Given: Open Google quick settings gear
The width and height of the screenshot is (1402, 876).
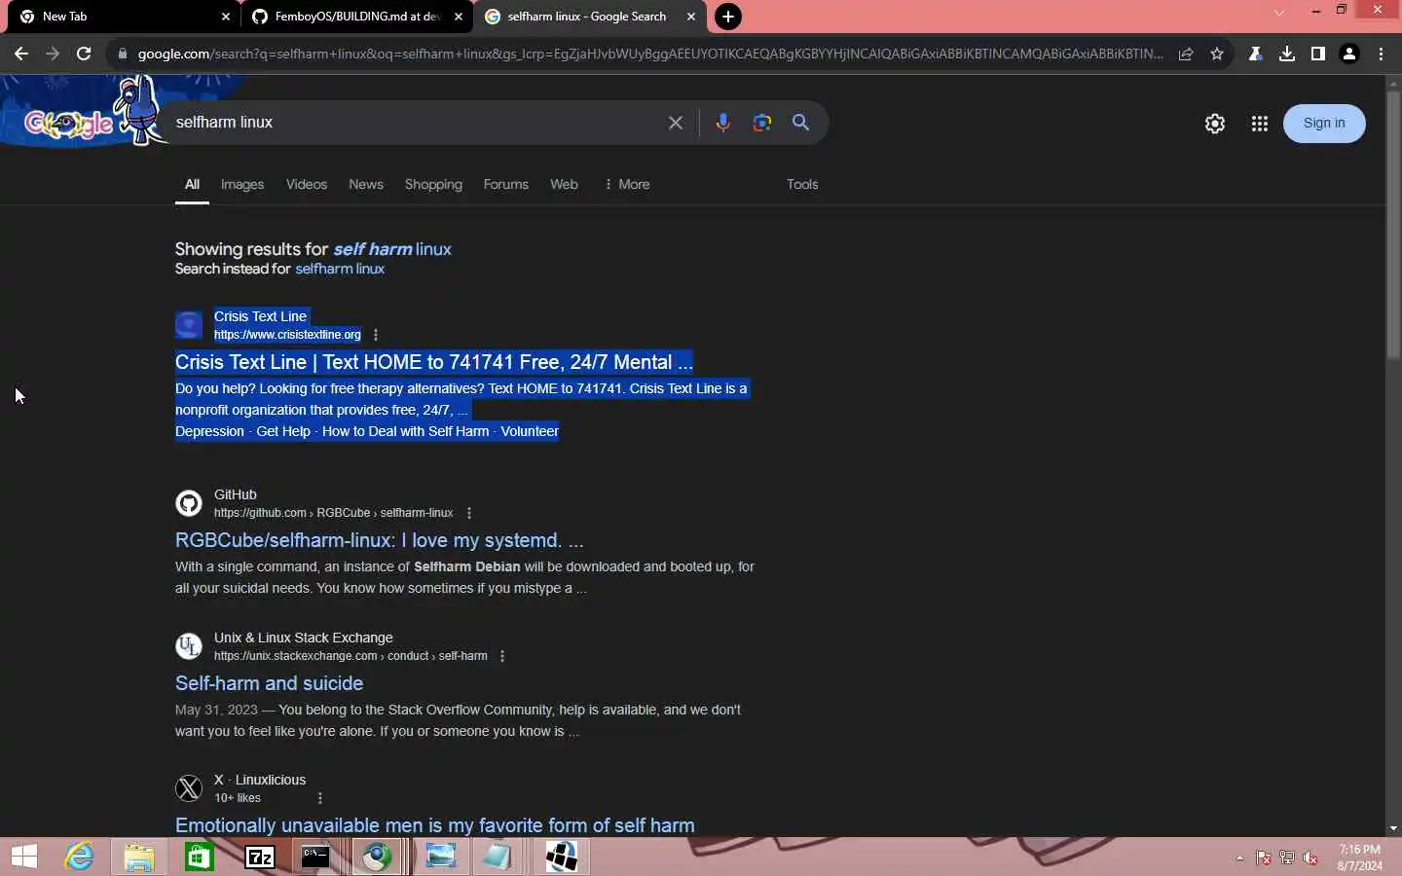Looking at the screenshot, I should pyautogui.click(x=1215, y=124).
